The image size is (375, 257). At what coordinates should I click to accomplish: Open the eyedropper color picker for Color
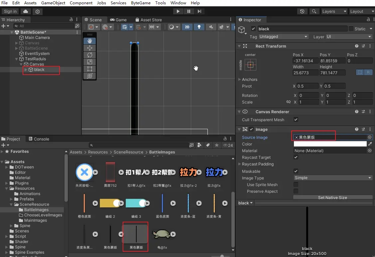[370, 144]
